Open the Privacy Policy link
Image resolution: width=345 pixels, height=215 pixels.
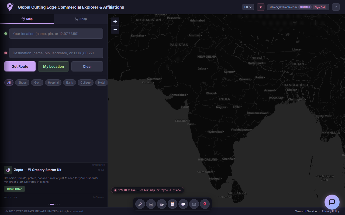331,211
